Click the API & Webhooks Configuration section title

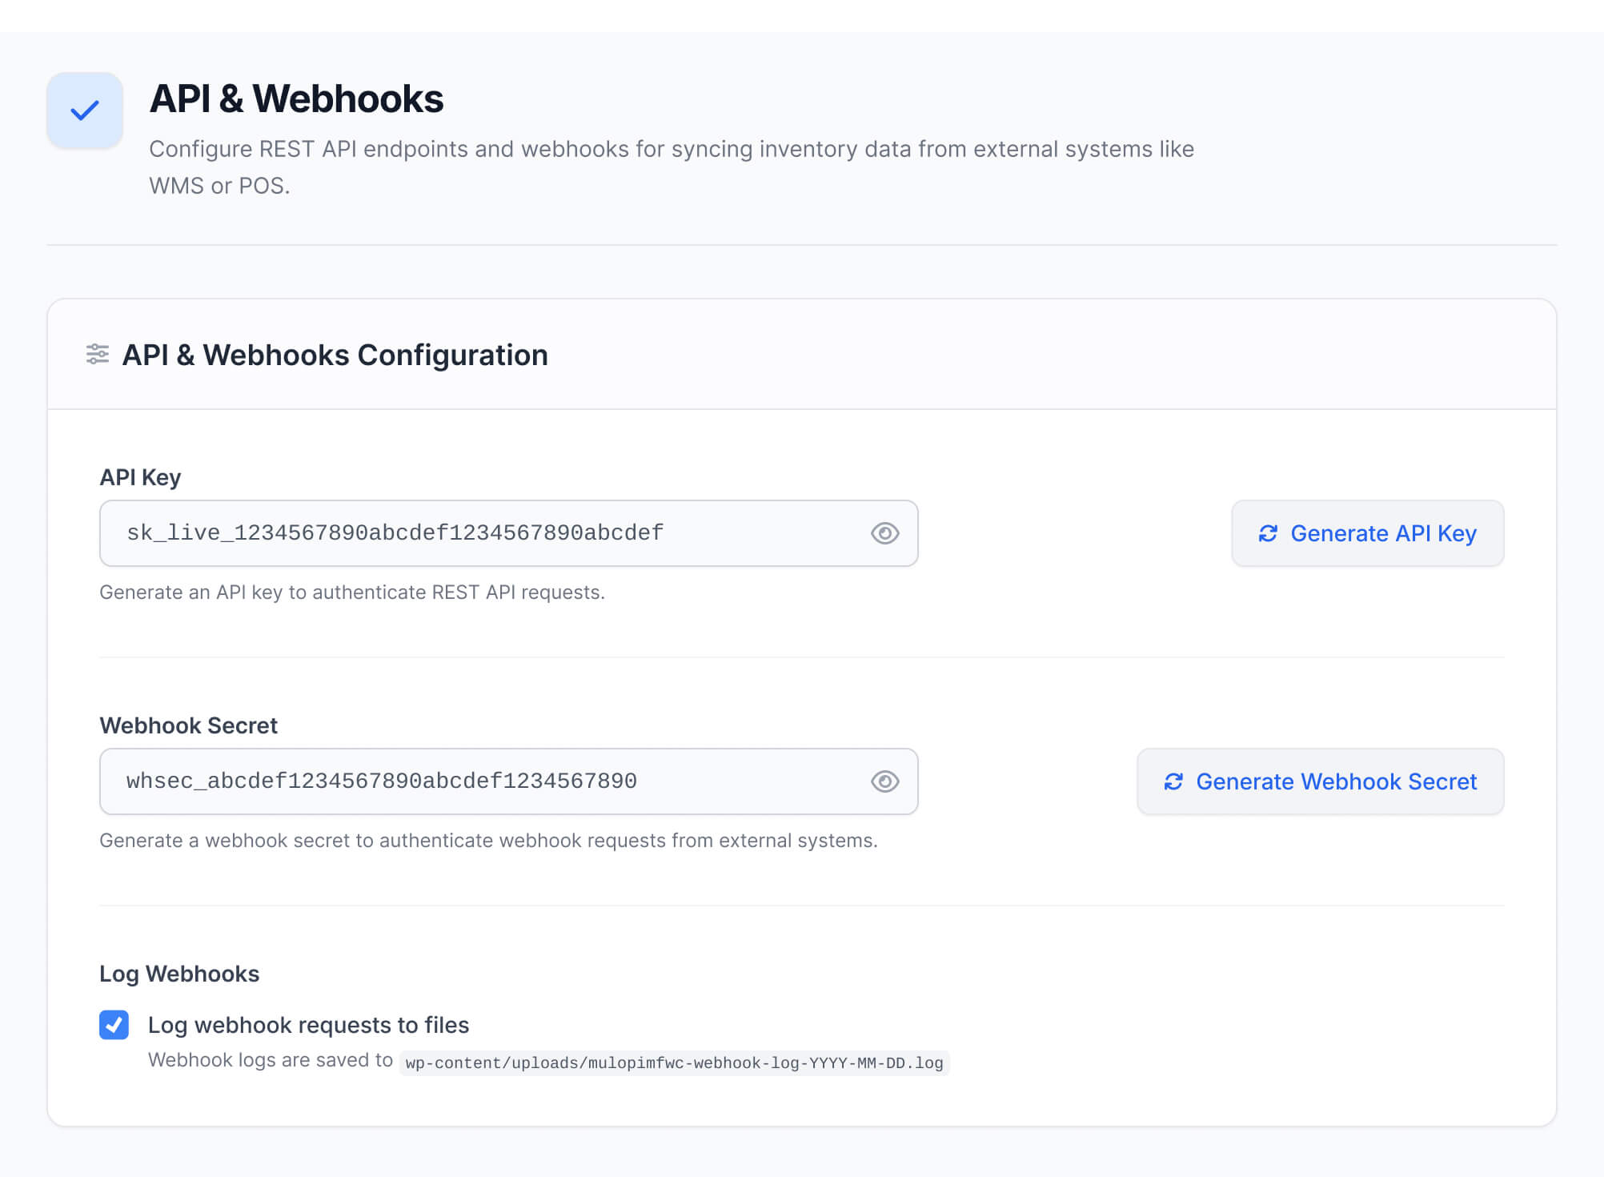(335, 355)
